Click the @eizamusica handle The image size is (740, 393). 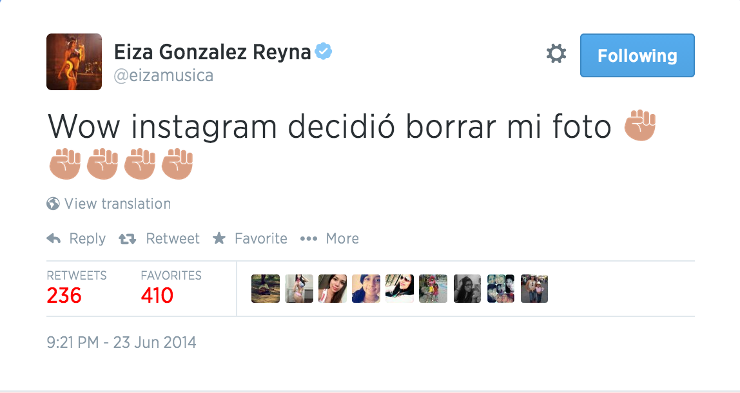click(163, 75)
